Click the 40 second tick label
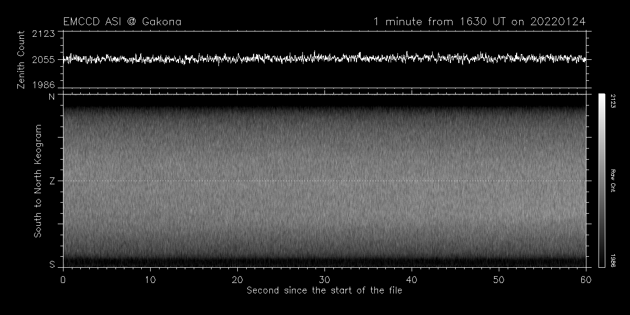This screenshot has width=630, height=315. [x=412, y=279]
